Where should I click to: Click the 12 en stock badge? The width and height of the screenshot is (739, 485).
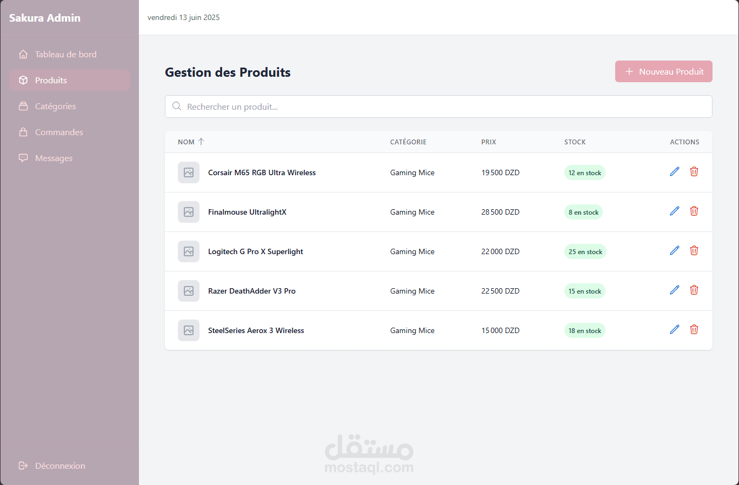pos(585,172)
